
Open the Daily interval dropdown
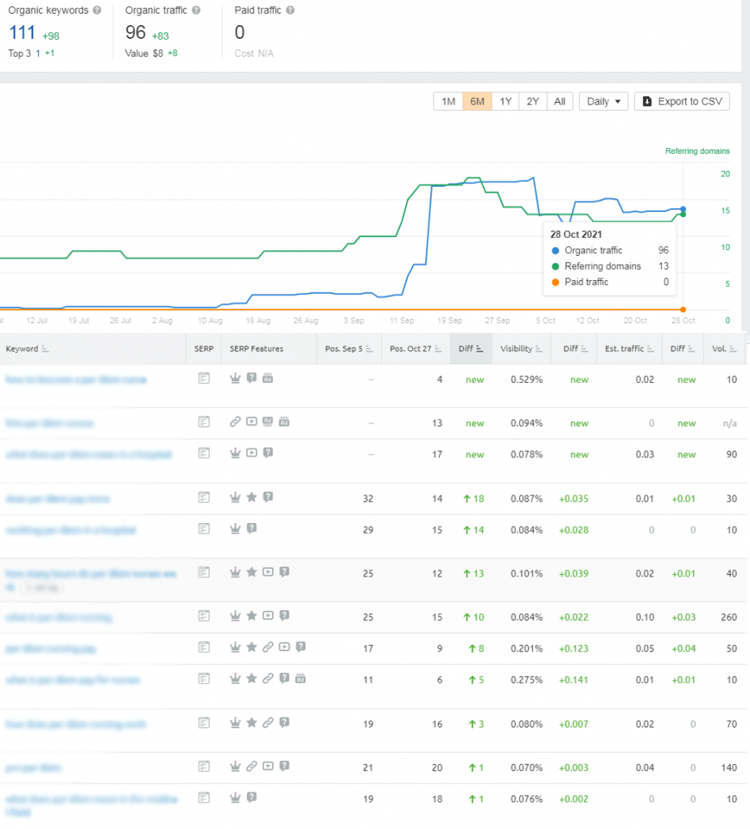click(x=603, y=101)
